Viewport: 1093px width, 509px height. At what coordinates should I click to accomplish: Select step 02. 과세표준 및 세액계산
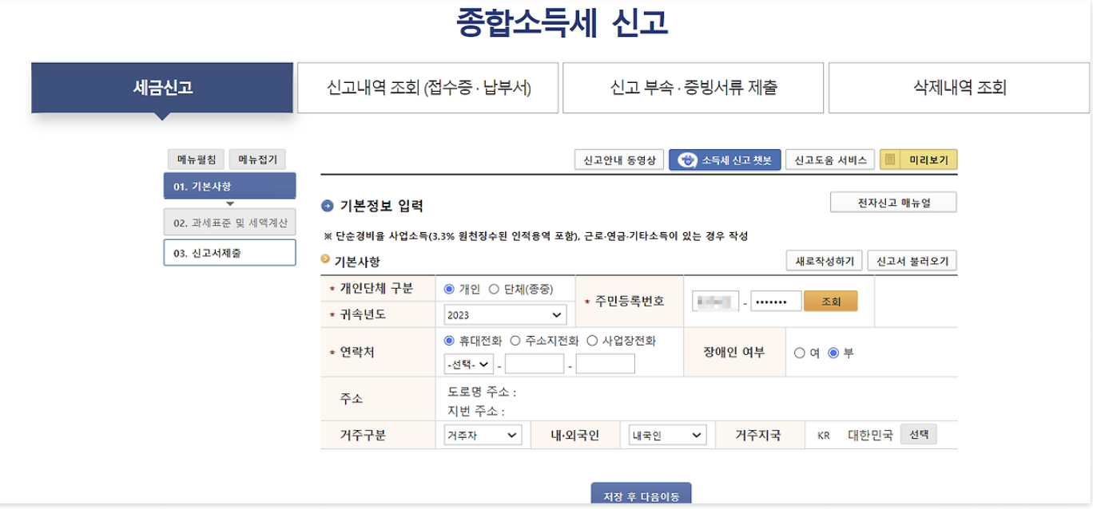pos(230,223)
